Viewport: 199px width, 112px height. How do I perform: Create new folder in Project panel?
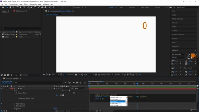(5, 75)
